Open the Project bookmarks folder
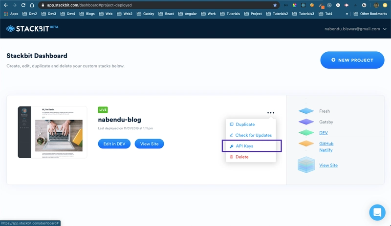This screenshot has width=391, height=226. pyautogui.click(x=253, y=14)
